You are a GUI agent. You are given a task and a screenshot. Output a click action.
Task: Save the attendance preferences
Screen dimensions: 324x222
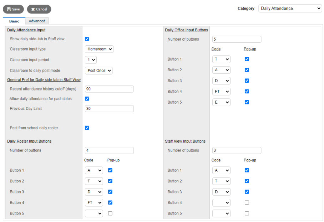click(x=13, y=9)
